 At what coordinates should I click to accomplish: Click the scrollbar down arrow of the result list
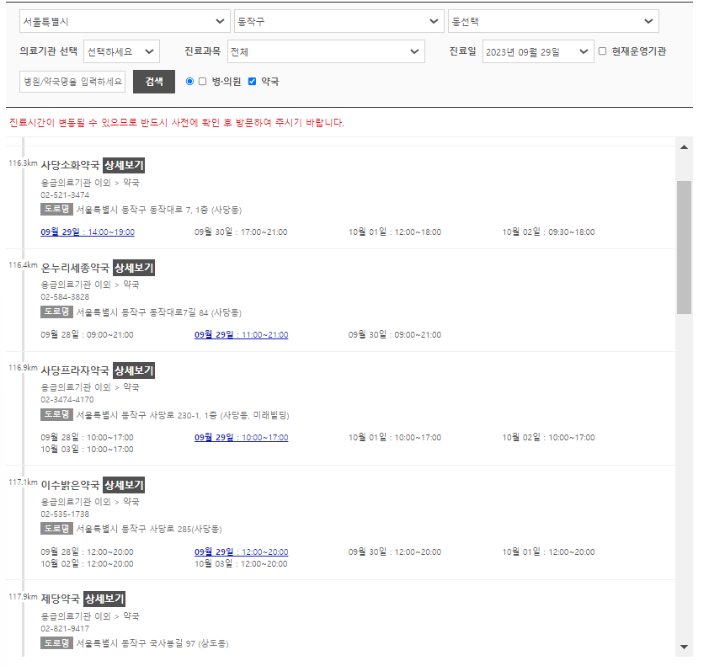click(684, 647)
